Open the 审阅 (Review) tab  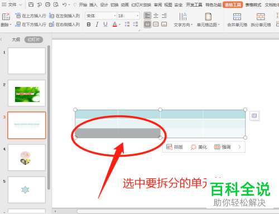coord(158,5)
